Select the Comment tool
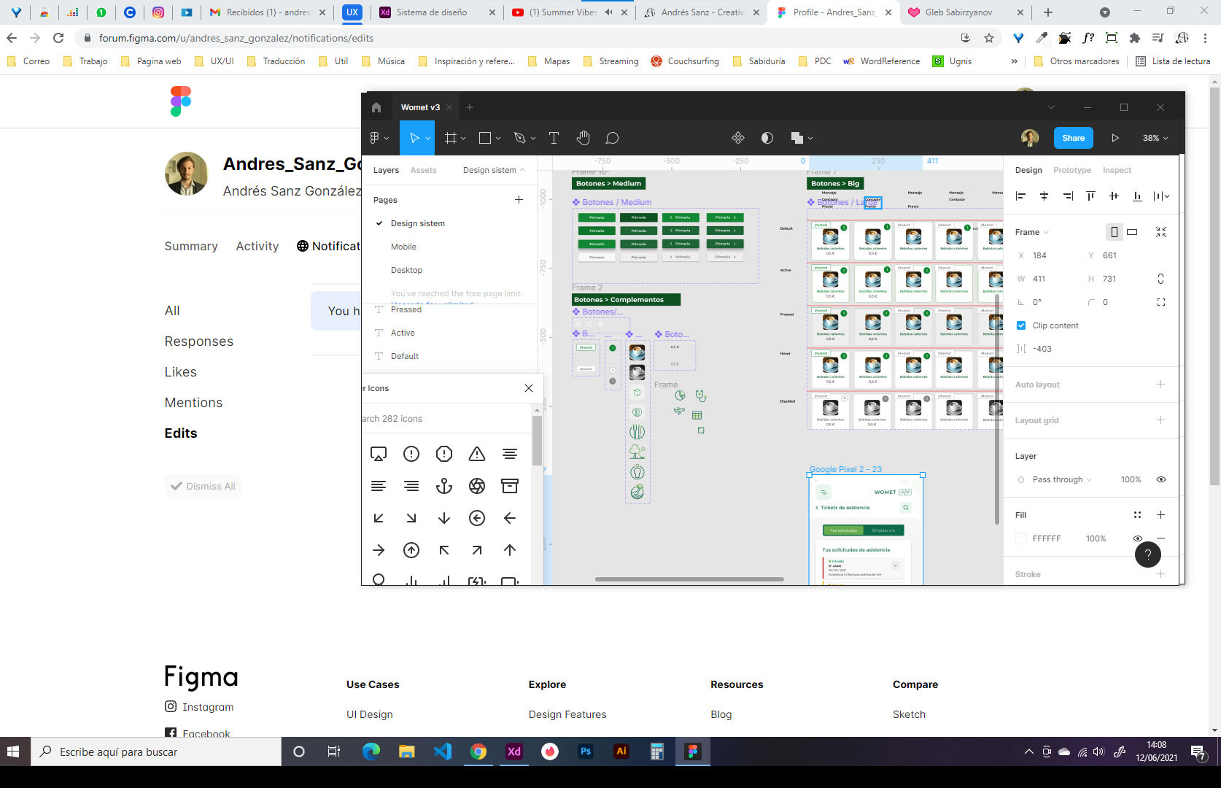Screen dimensions: 1221x788 click(613, 138)
